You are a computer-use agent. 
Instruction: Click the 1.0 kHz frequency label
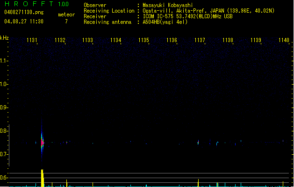pyautogui.click(x=3, y=84)
